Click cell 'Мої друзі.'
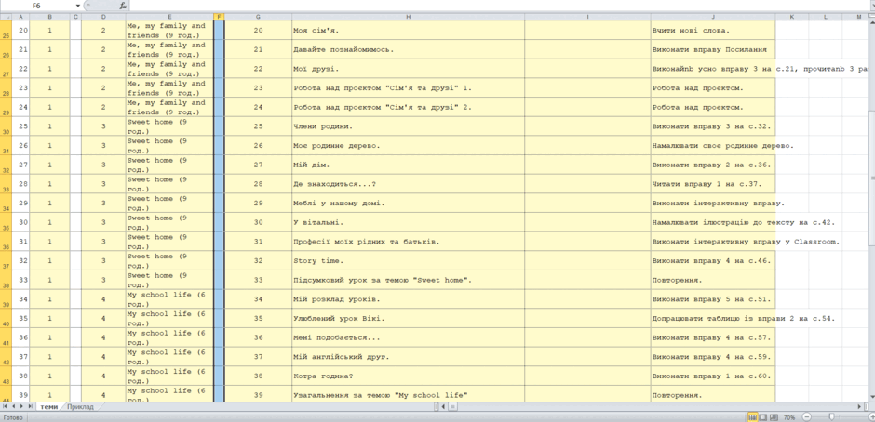Image resolution: width=875 pixels, height=422 pixels. coord(408,69)
